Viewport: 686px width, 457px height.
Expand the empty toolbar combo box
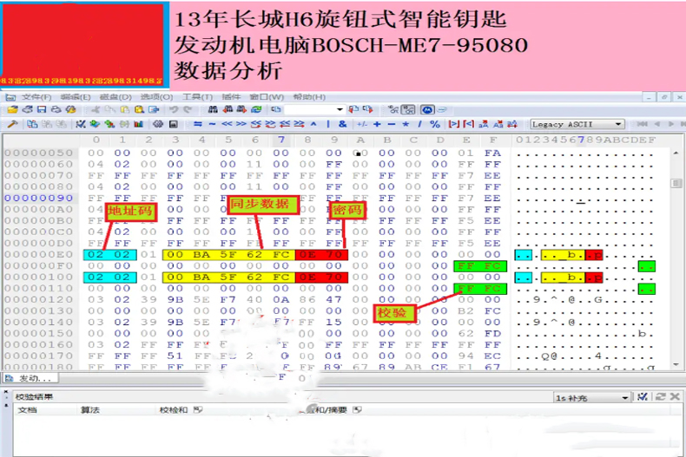(340, 110)
